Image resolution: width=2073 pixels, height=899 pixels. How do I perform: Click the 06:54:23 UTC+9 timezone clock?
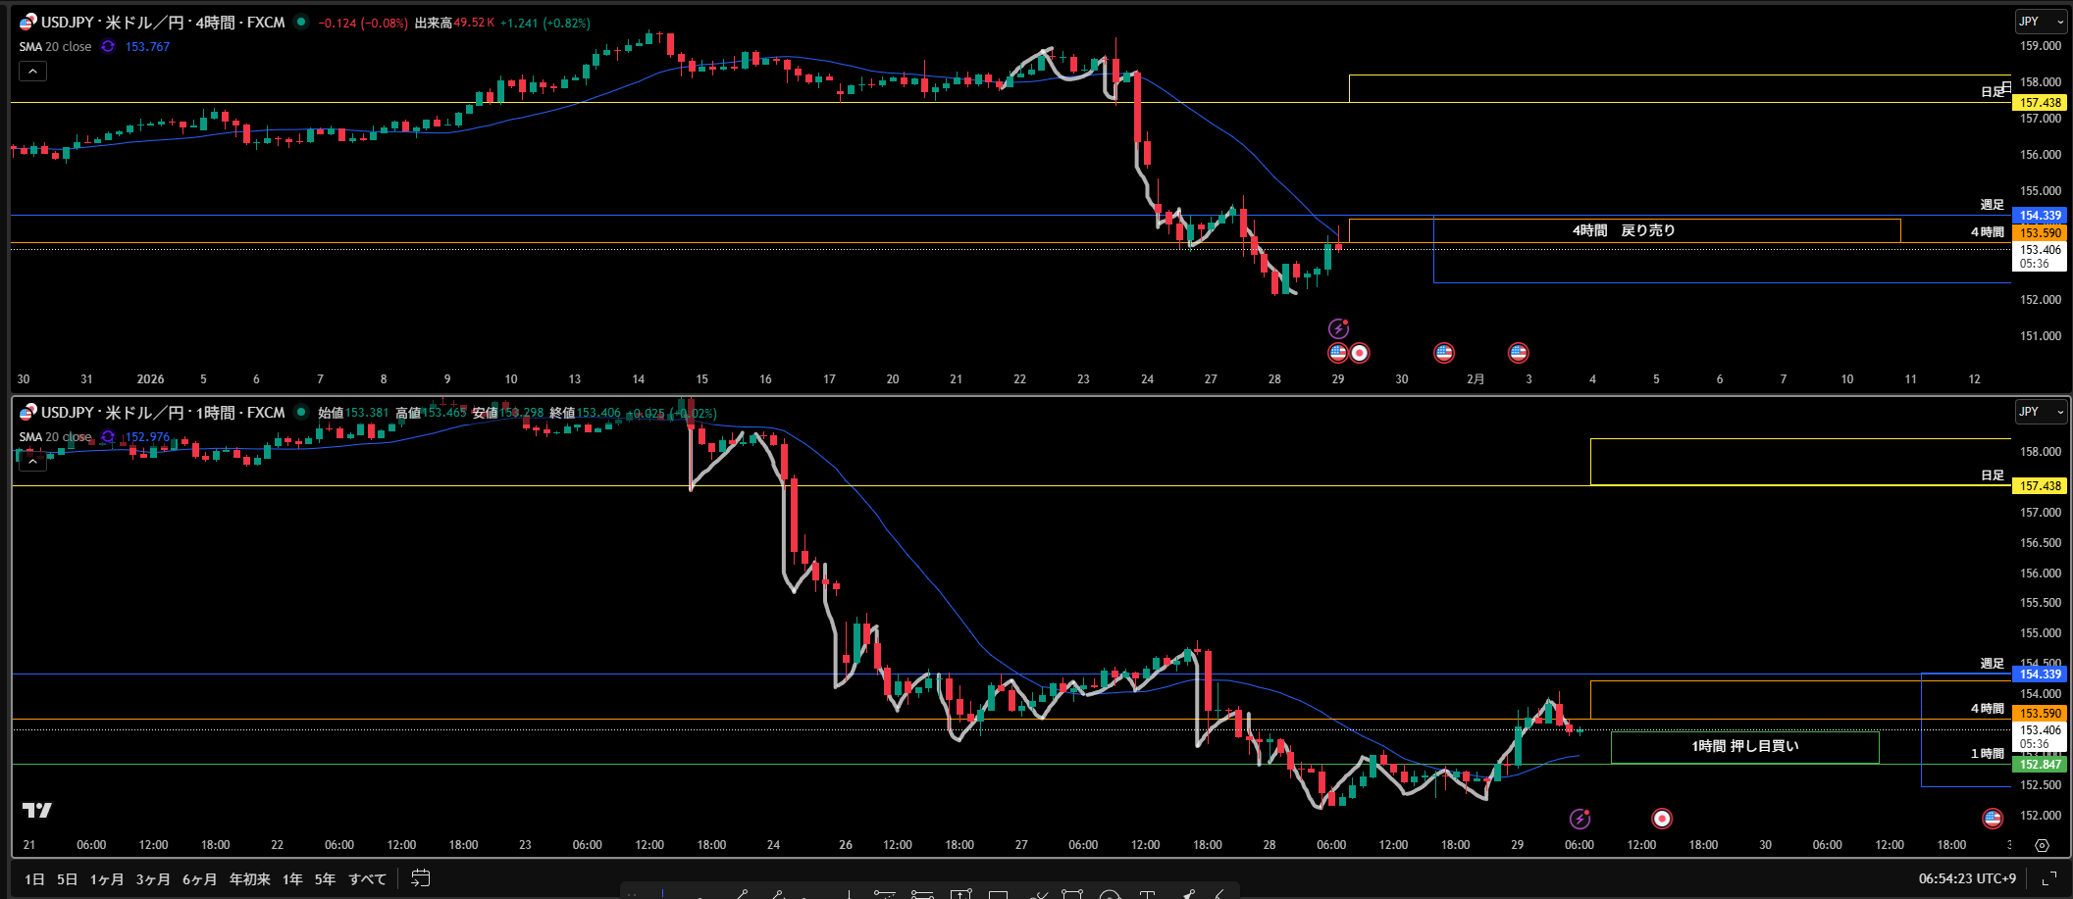point(1966,878)
